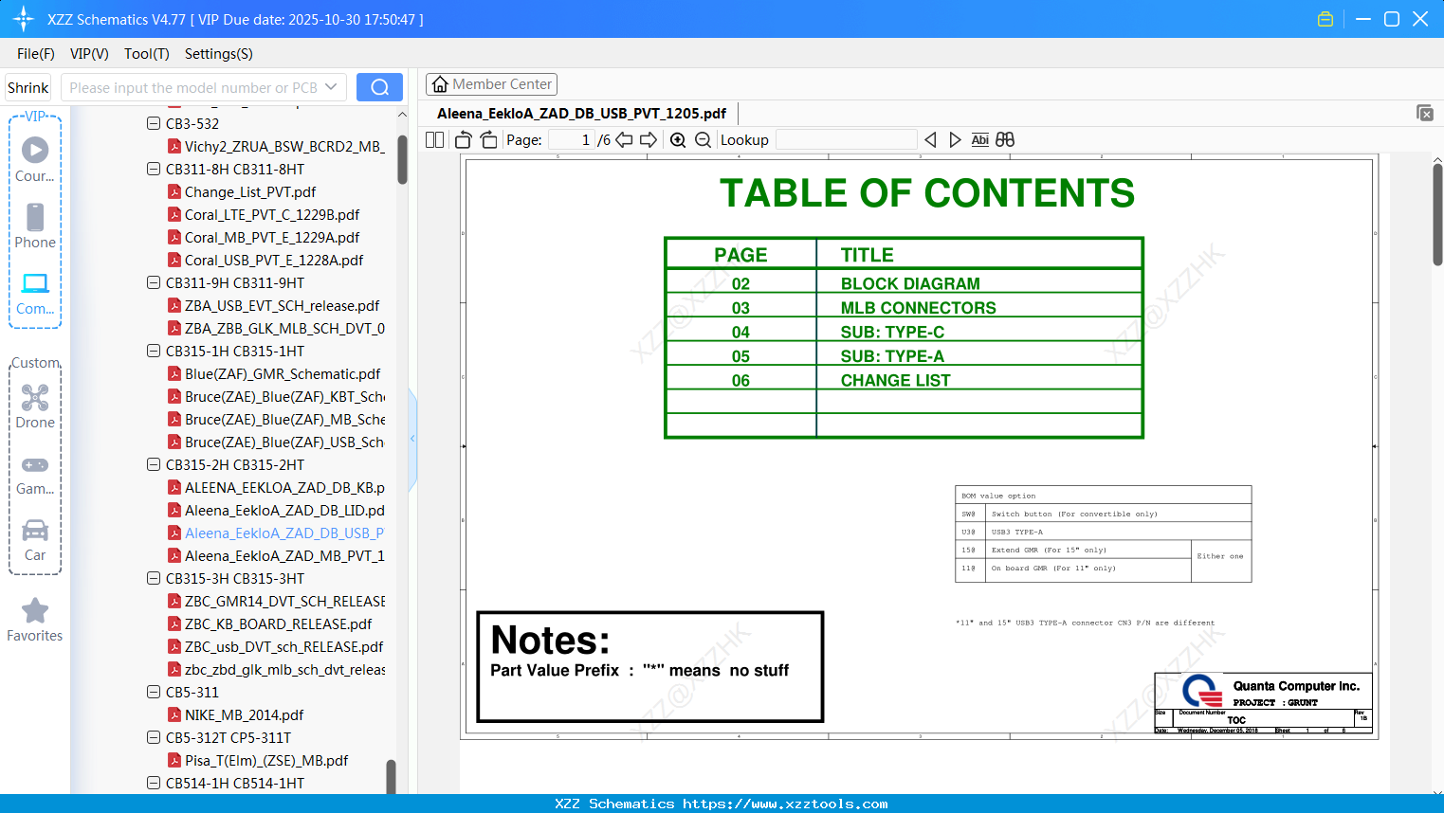Viewport: 1444px width, 813px height.
Task: Rotate page counterclockwise
Action: point(464,139)
